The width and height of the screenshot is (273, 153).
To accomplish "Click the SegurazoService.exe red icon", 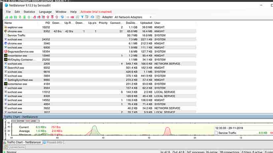I will point(6,52).
